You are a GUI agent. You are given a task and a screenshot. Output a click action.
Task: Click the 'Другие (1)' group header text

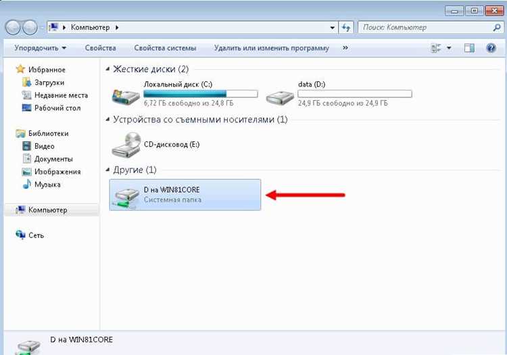(x=135, y=170)
